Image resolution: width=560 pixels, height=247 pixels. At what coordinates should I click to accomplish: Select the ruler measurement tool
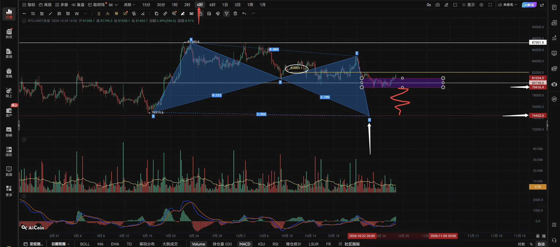click(165, 13)
